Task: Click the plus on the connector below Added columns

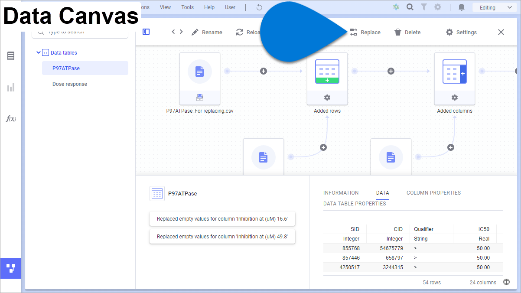Action: pyautogui.click(x=450, y=147)
